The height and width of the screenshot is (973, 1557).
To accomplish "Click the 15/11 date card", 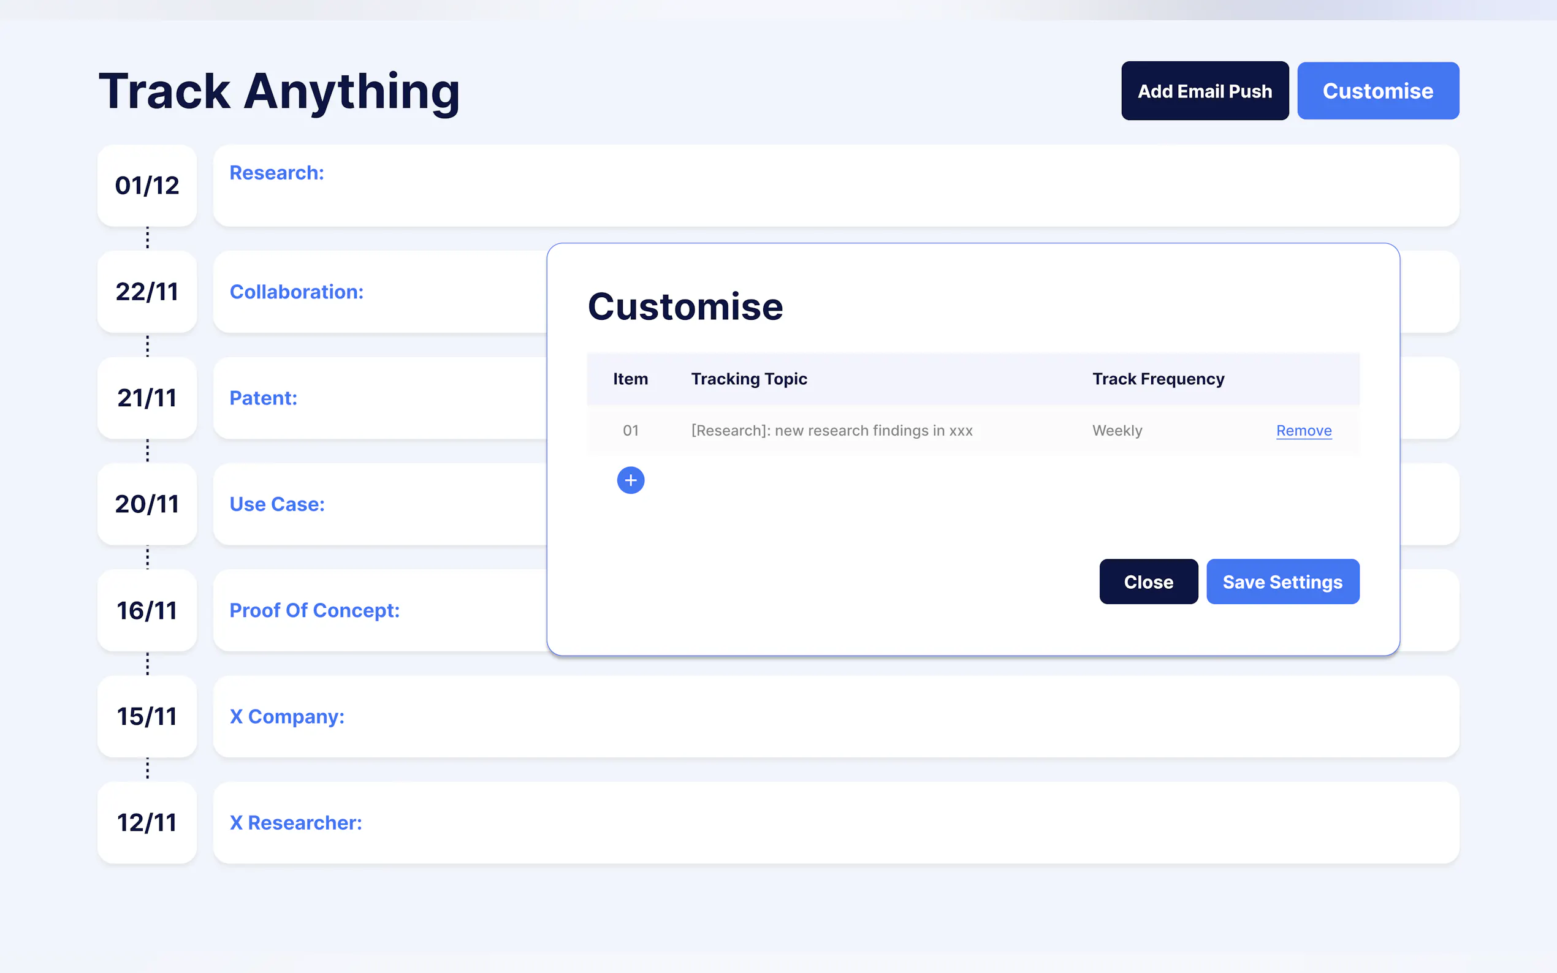I will (x=147, y=716).
